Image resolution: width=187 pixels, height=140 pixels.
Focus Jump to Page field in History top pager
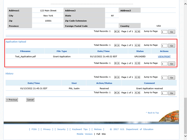pyautogui.click(x=164, y=78)
